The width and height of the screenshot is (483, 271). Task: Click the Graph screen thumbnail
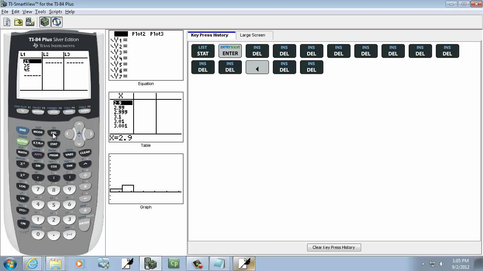coord(146,179)
